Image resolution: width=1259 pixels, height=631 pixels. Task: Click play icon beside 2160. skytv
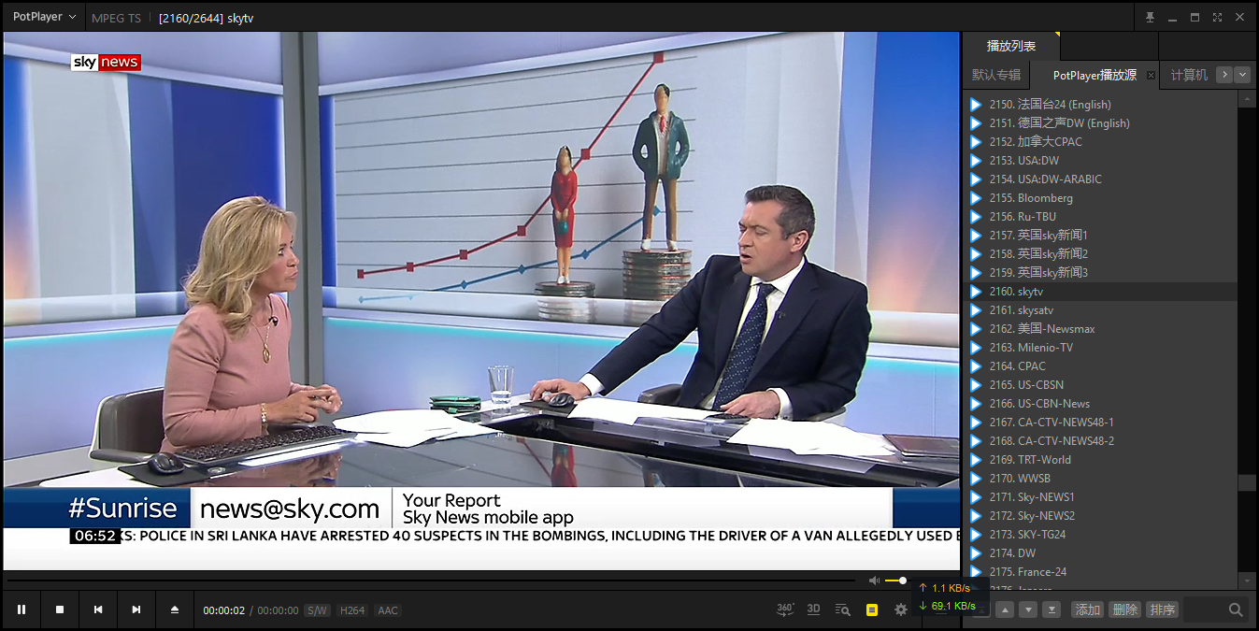pos(975,292)
